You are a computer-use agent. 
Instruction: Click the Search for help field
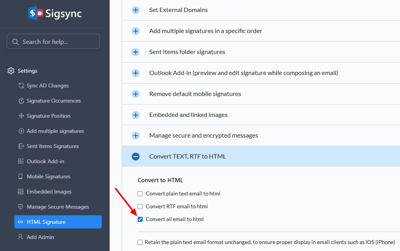click(53, 42)
